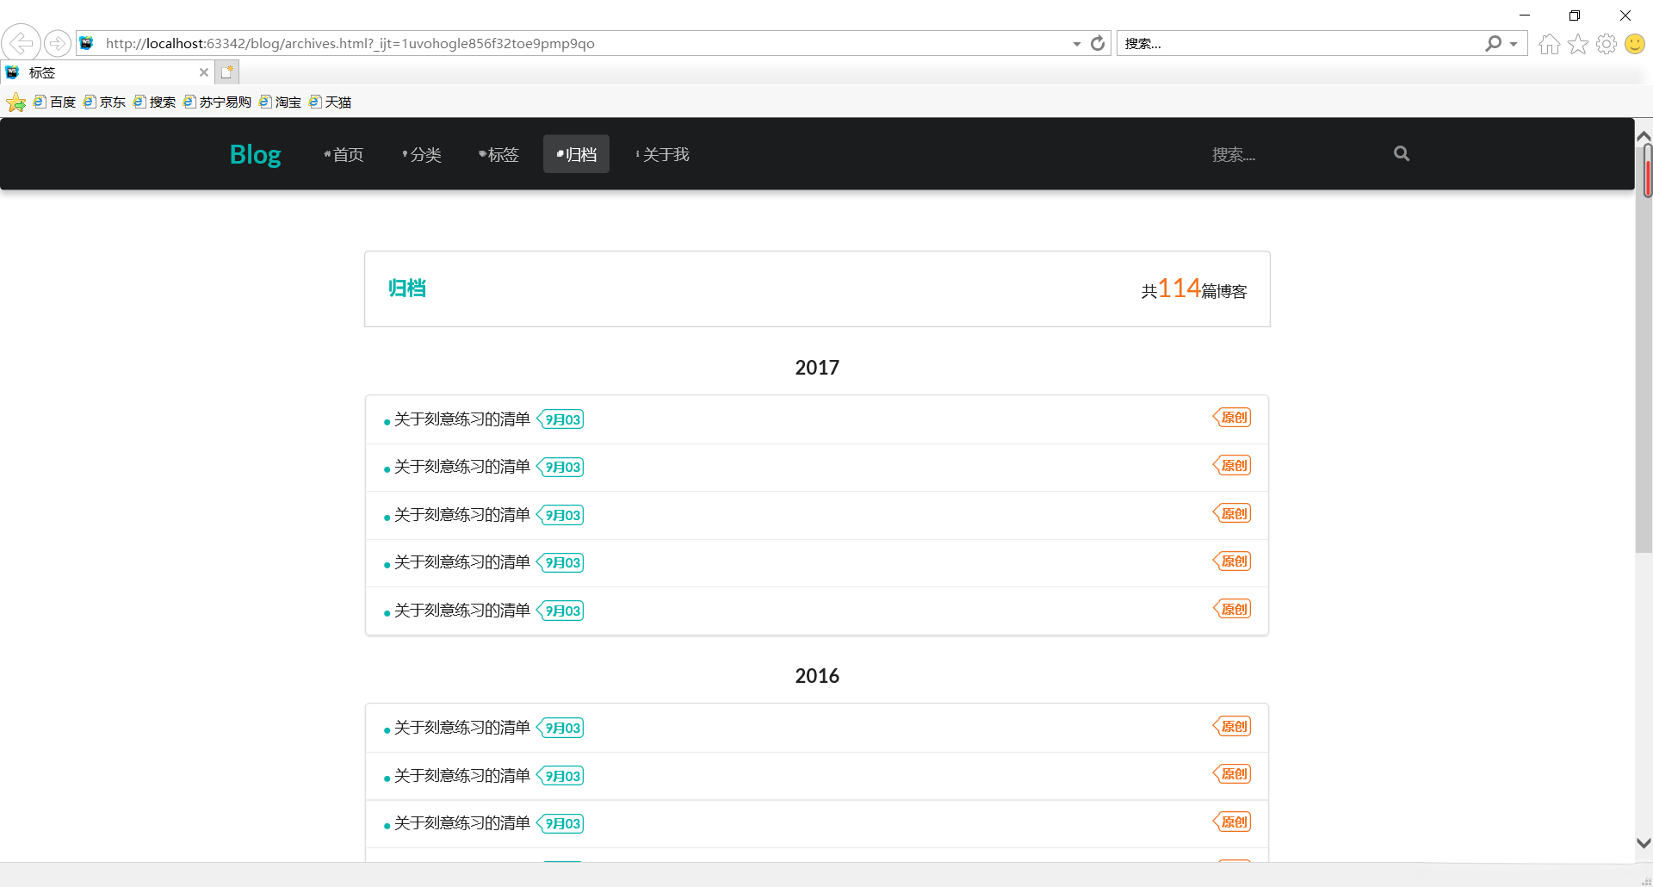Viewport: 1653px width, 887px height.
Task: Click the scrollbar down arrow
Action: pyautogui.click(x=1644, y=843)
